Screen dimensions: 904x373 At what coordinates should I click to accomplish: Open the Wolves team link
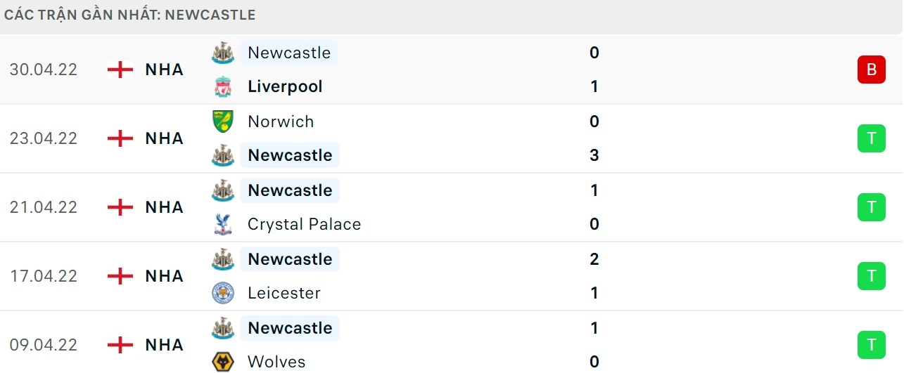point(276,362)
